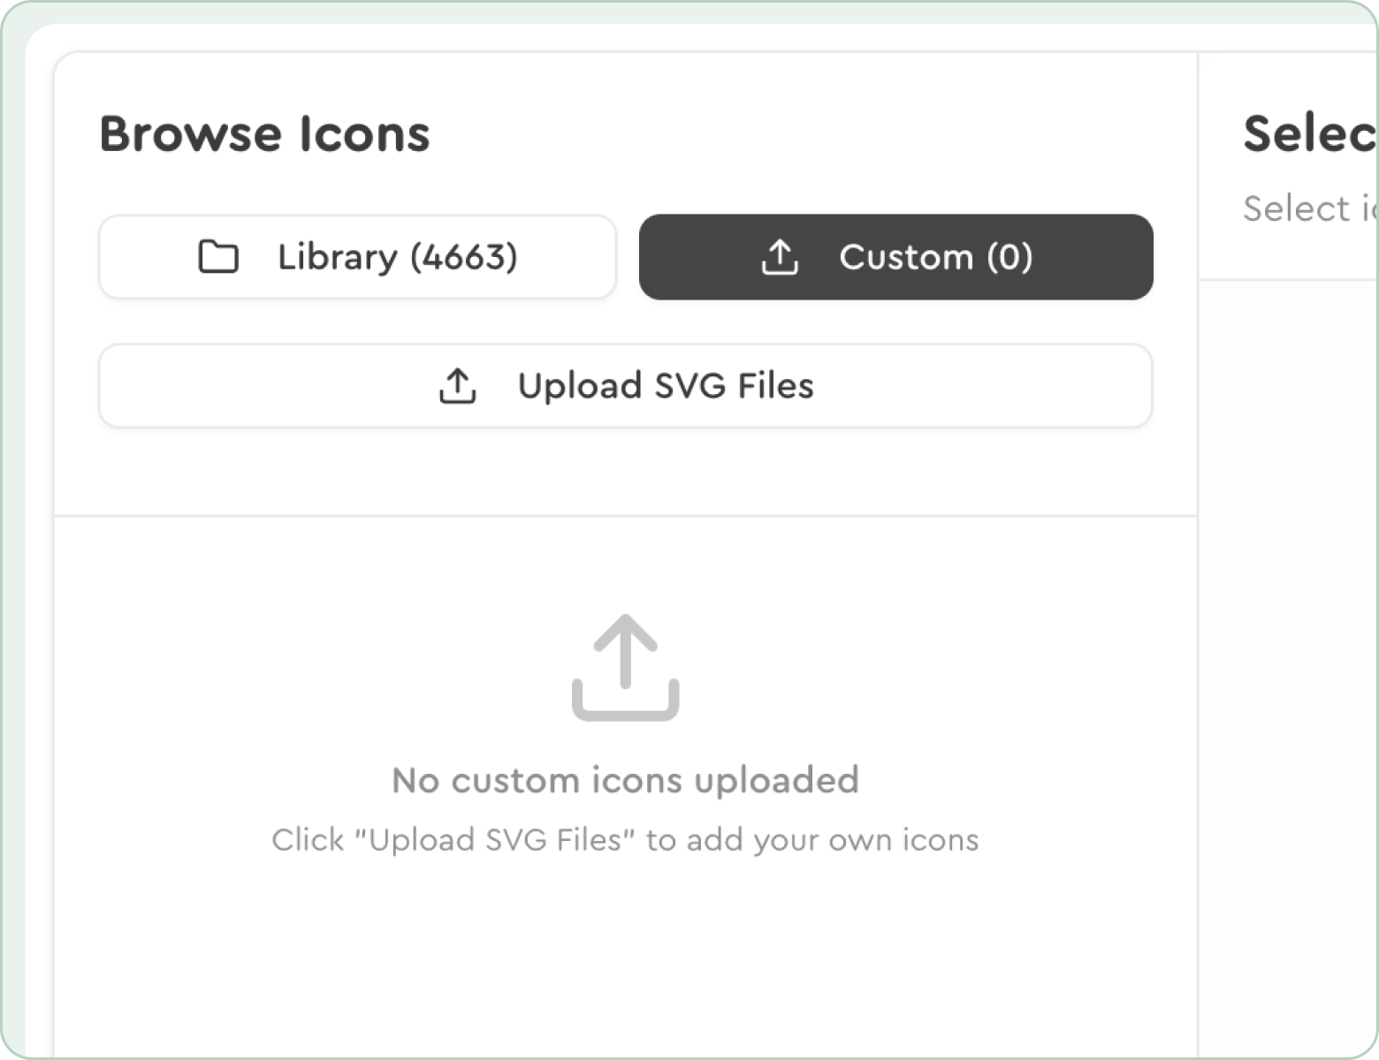Click the (0) count on Custom tab

[x=1009, y=257]
